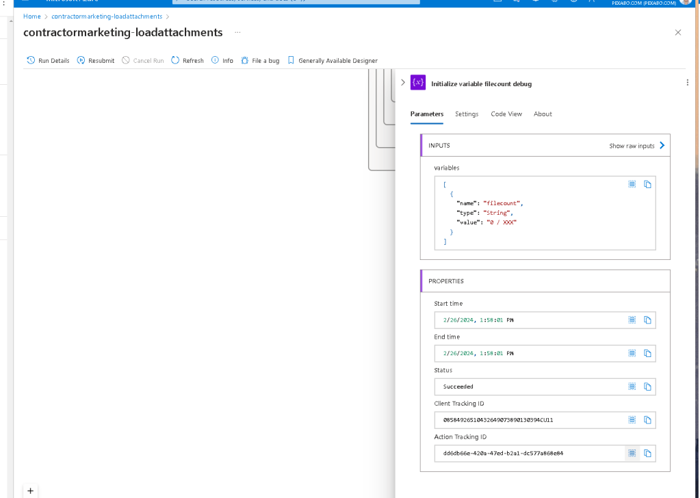700x498 pixels.
Task: Click the select-all icon for Client Tracking ID
Action: (632, 419)
